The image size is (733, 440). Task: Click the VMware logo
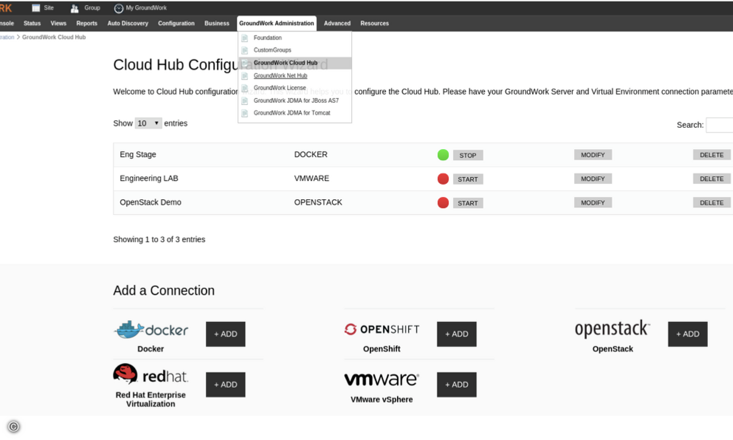[x=382, y=380]
